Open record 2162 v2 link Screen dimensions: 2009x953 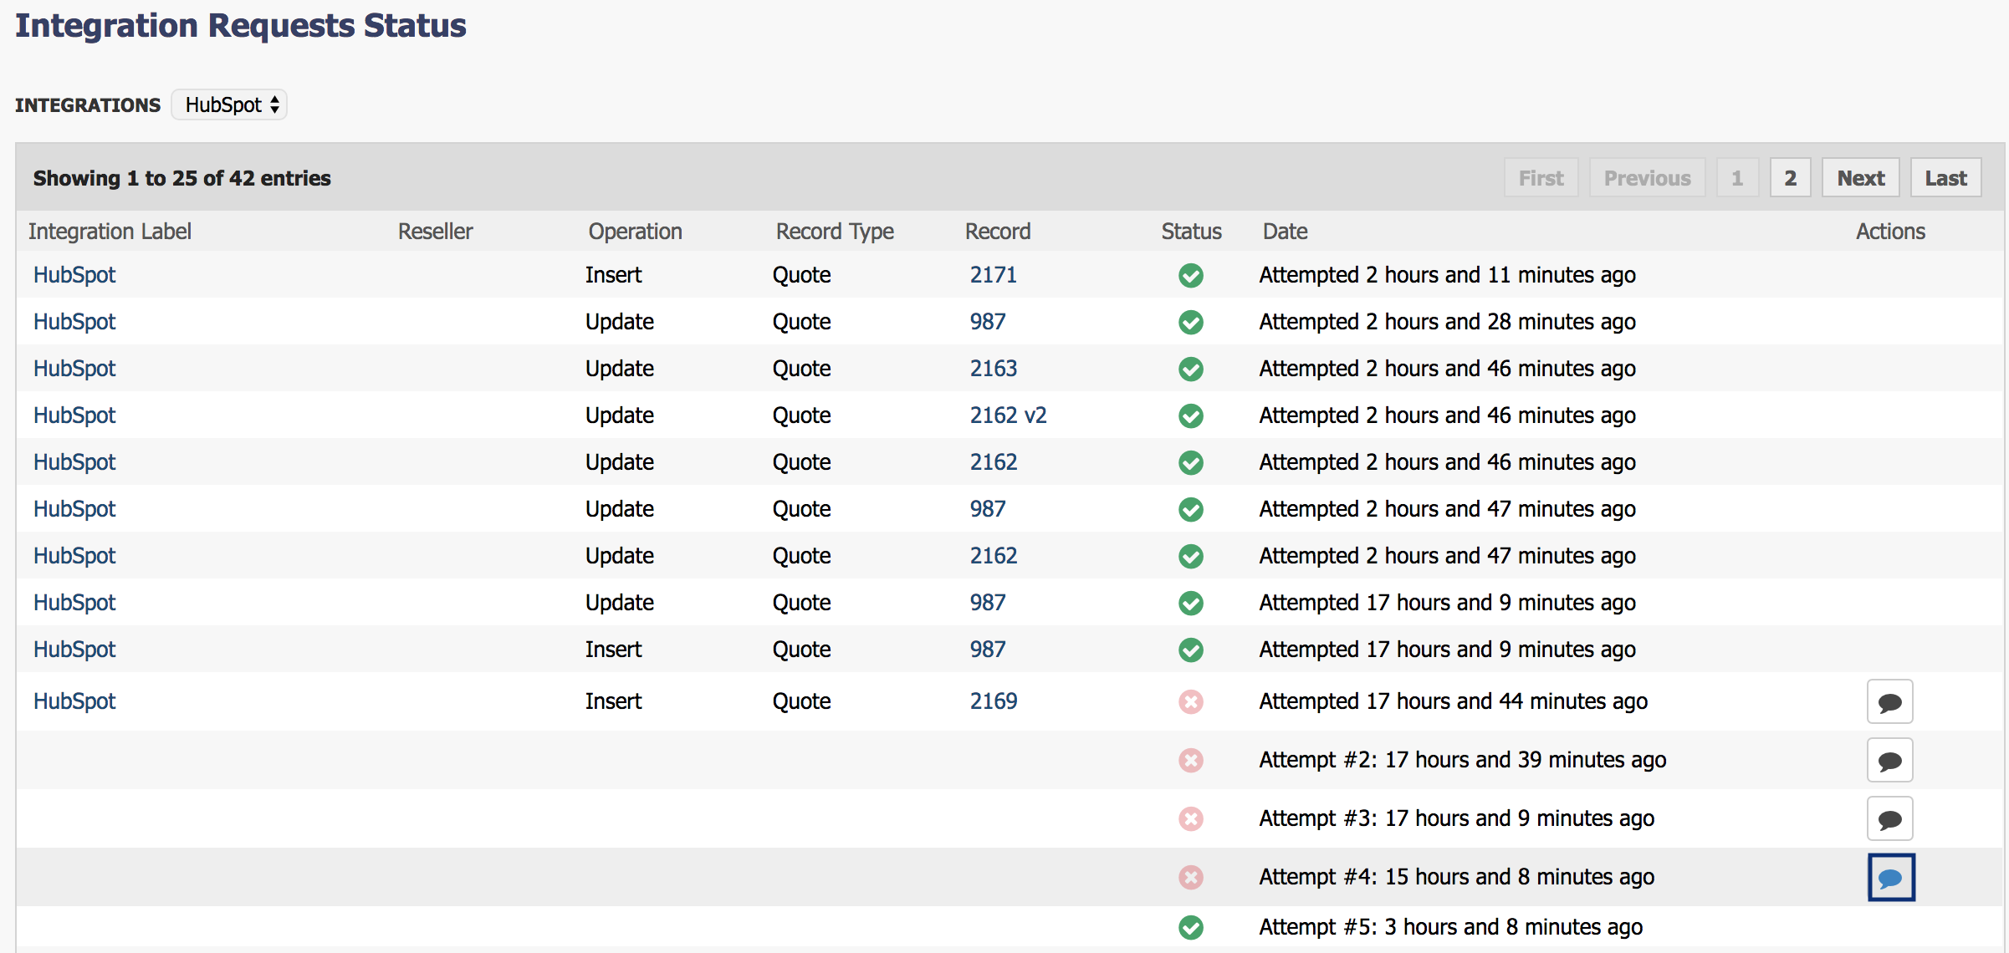tap(1008, 415)
